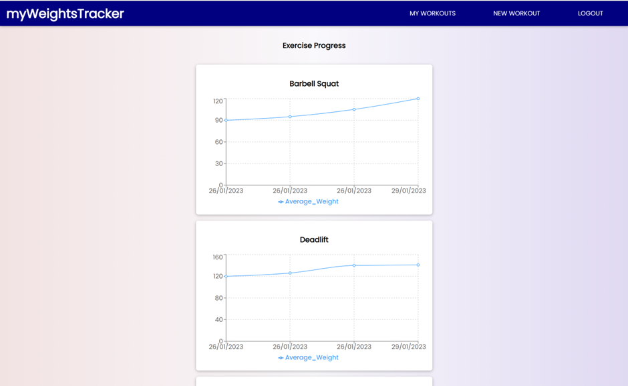Click the partially visible card below the Deadlift chart
Viewport: 628px width, 386px height.
point(313,383)
